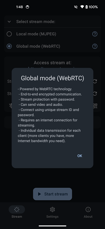Start the stream
The width and height of the screenshot is (105, 229).
pos(52,194)
